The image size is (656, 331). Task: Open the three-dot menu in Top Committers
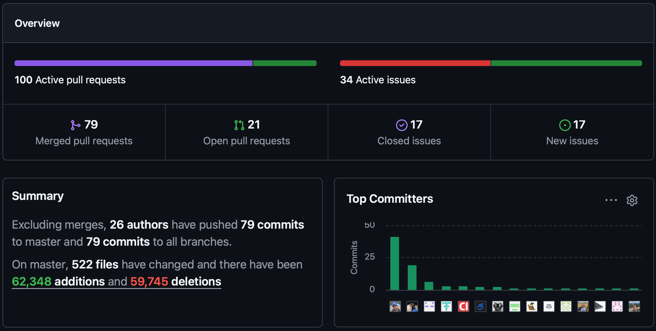(611, 200)
